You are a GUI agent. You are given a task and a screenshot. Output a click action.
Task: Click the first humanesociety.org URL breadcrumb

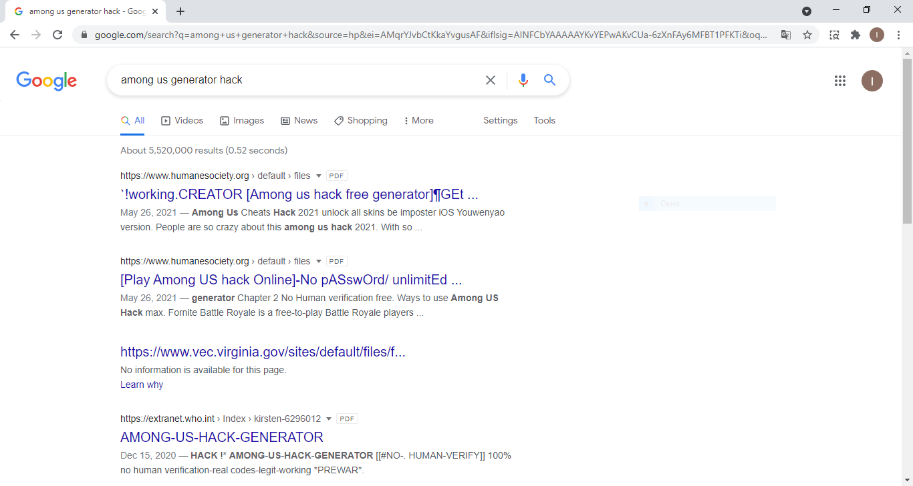pos(215,176)
